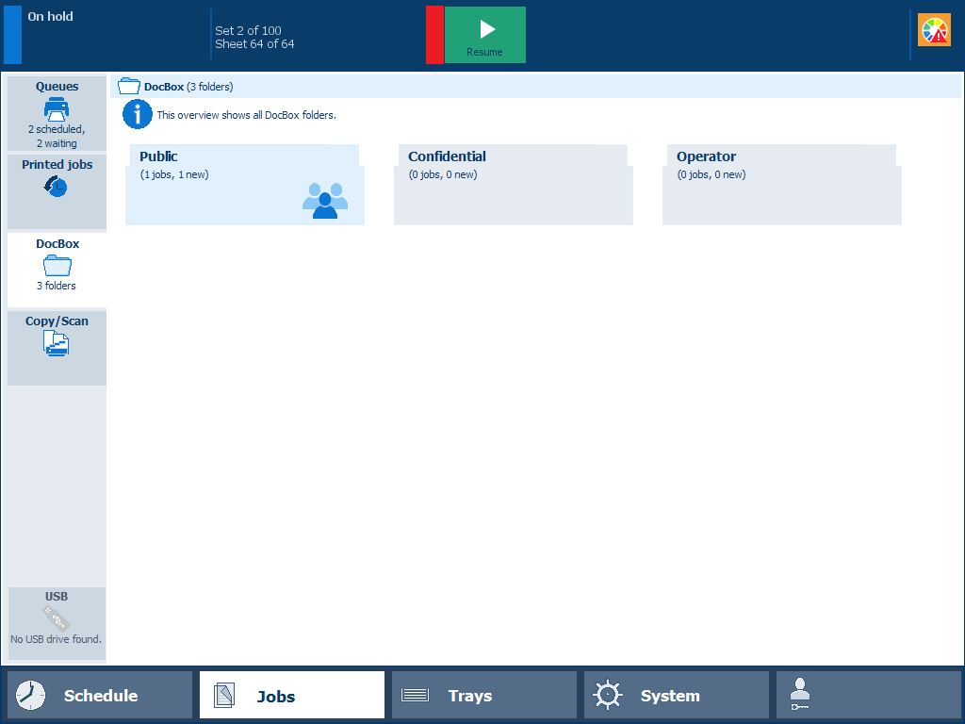Select the Jobs tab
965x724 pixels.
[x=292, y=696]
